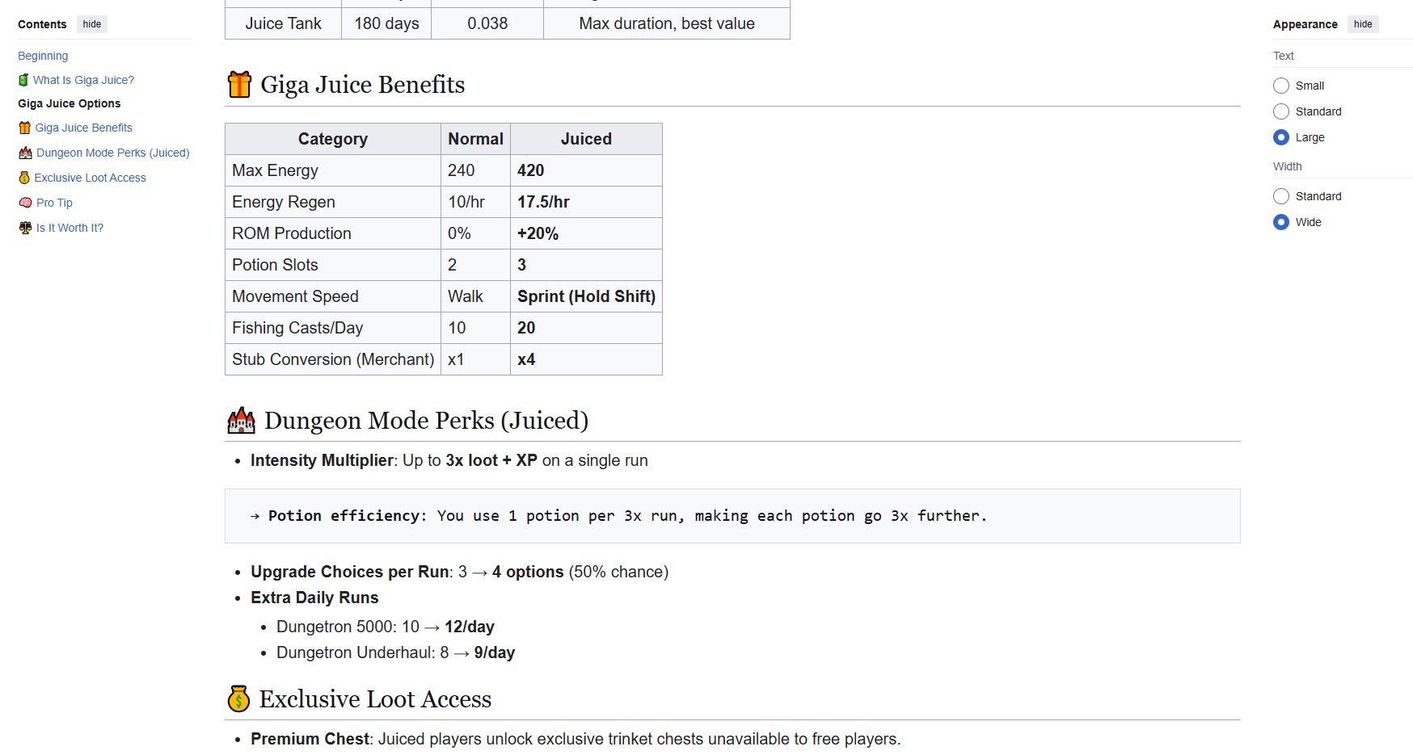Select the Wide width radio button

point(1281,222)
